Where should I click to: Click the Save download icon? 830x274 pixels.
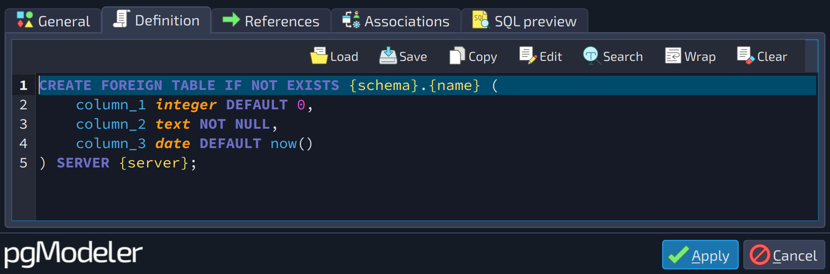388,56
